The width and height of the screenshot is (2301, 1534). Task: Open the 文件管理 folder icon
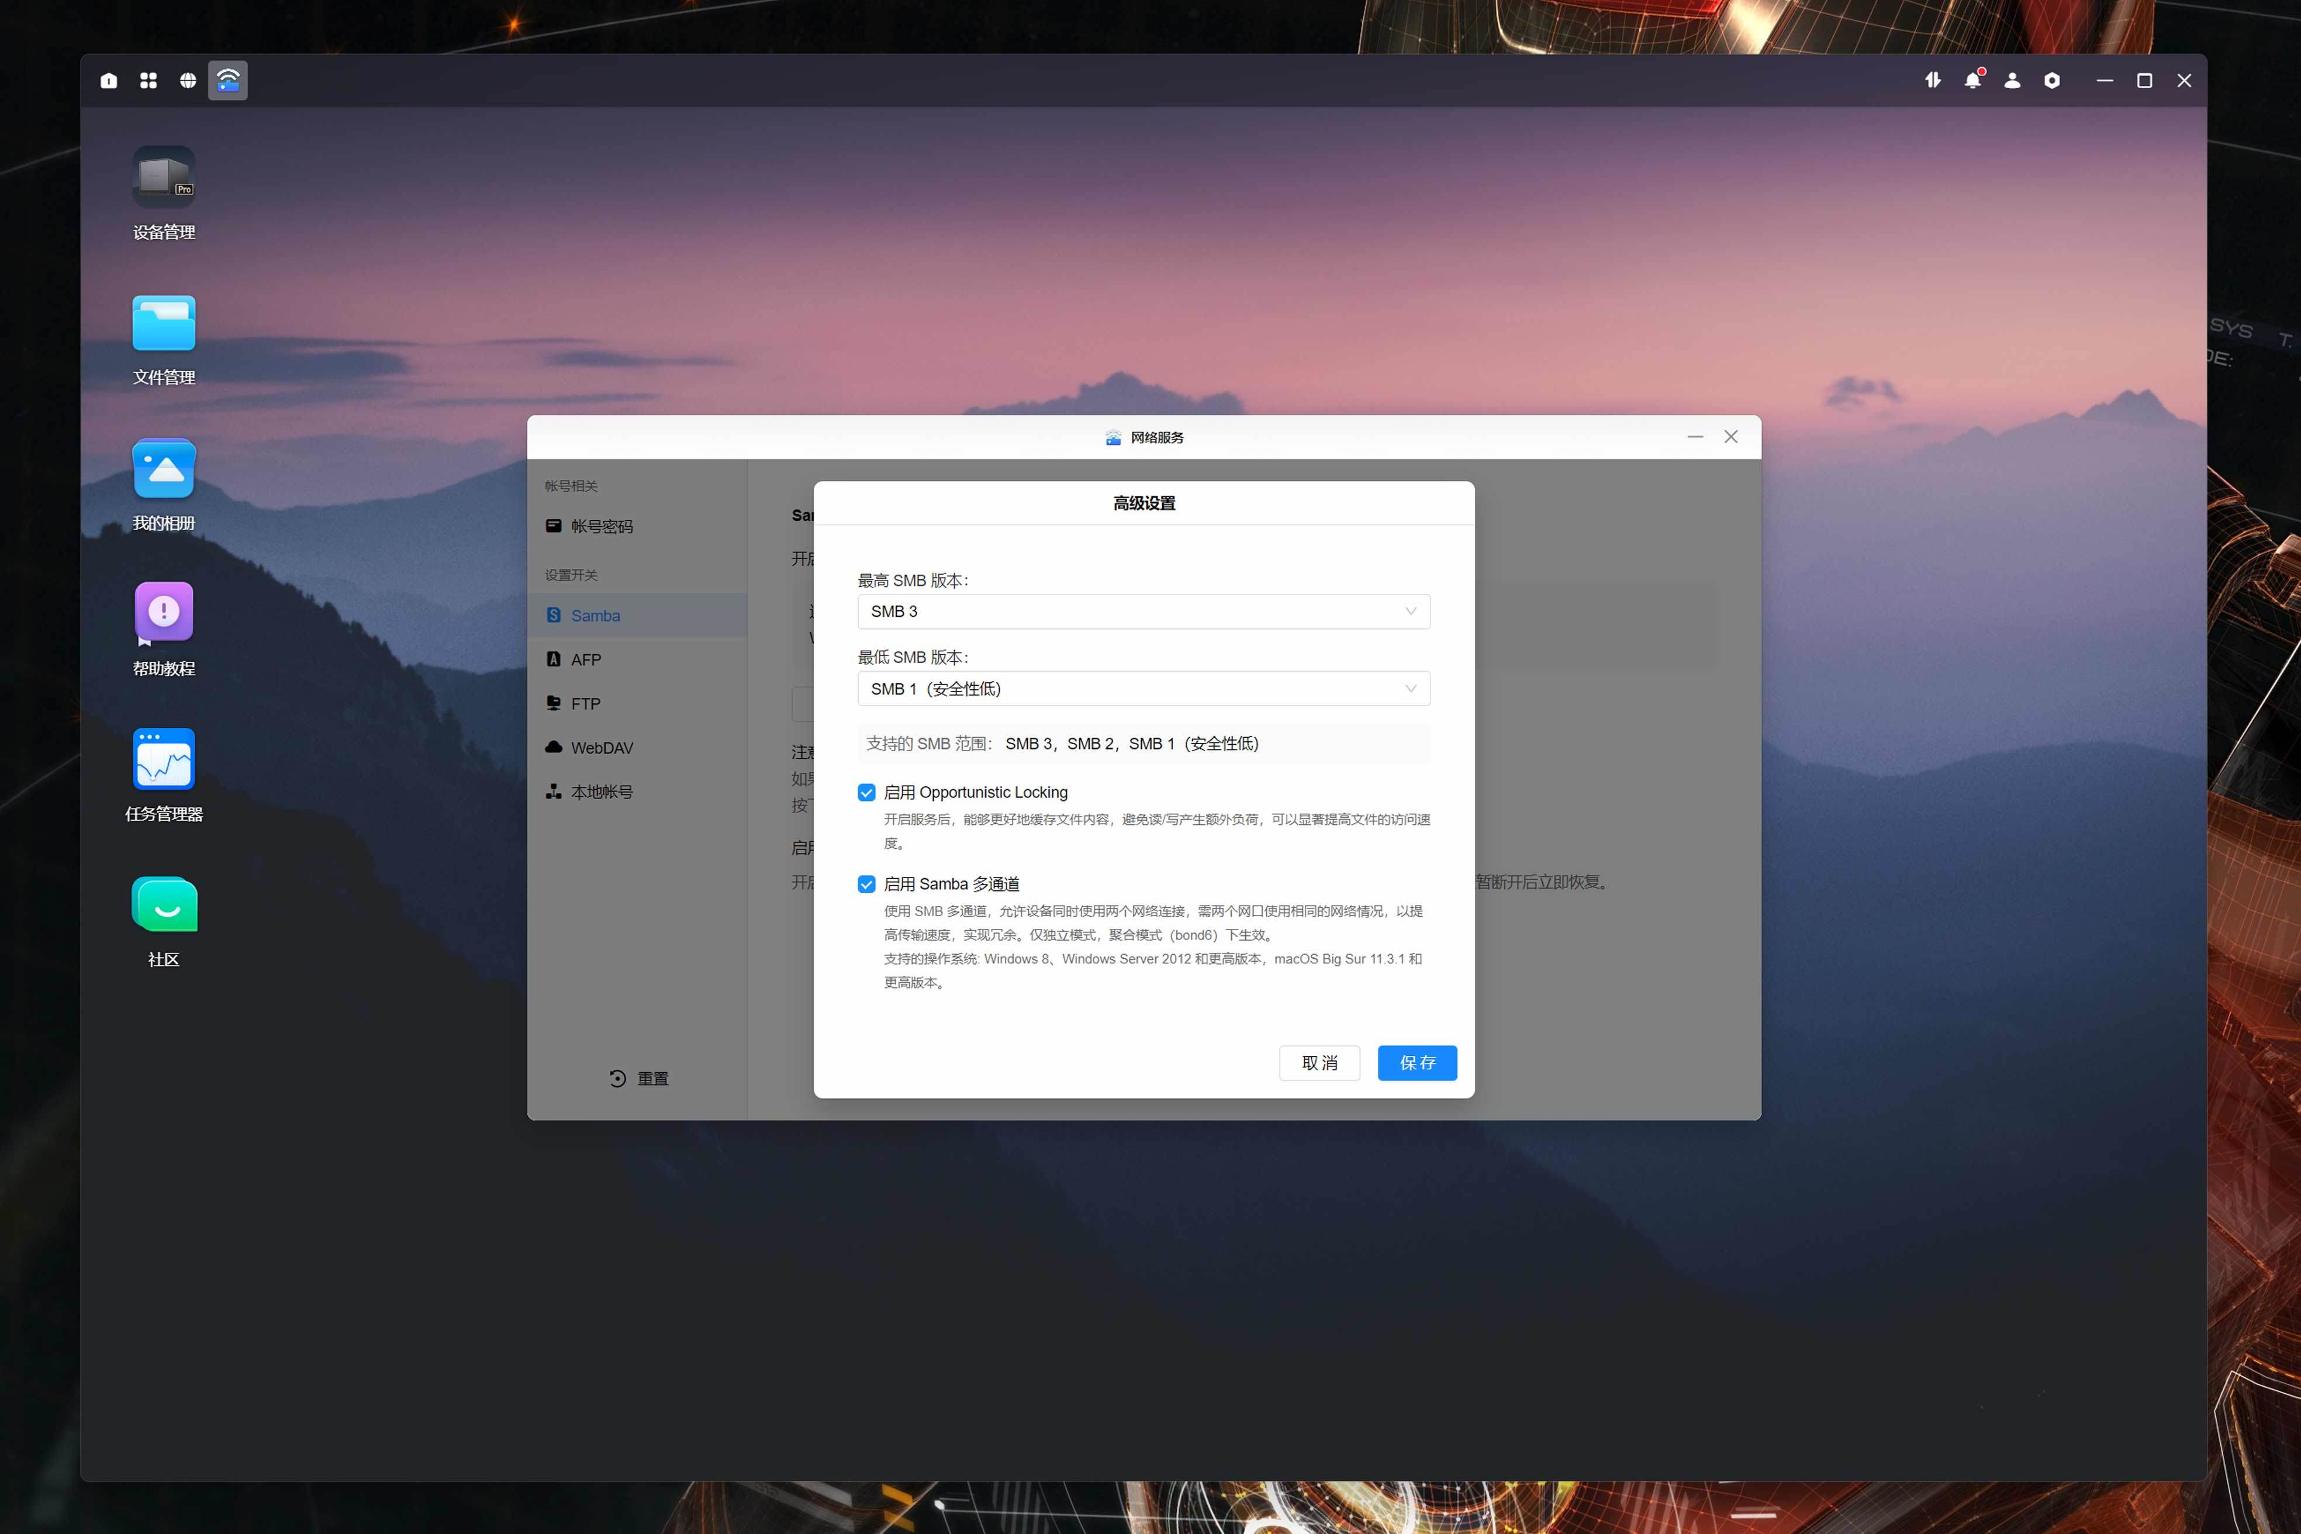(x=163, y=323)
